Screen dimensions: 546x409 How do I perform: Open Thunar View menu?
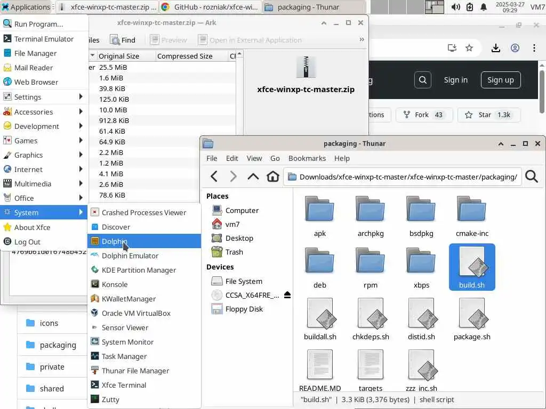(x=254, y=158)
